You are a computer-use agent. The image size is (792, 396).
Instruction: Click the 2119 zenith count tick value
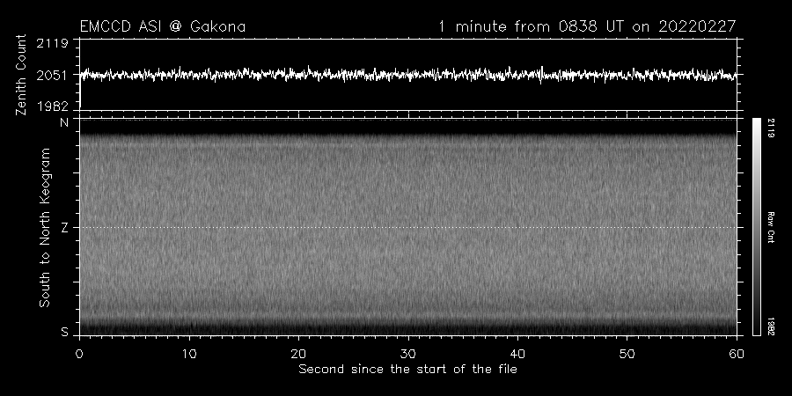pos(53,43)
